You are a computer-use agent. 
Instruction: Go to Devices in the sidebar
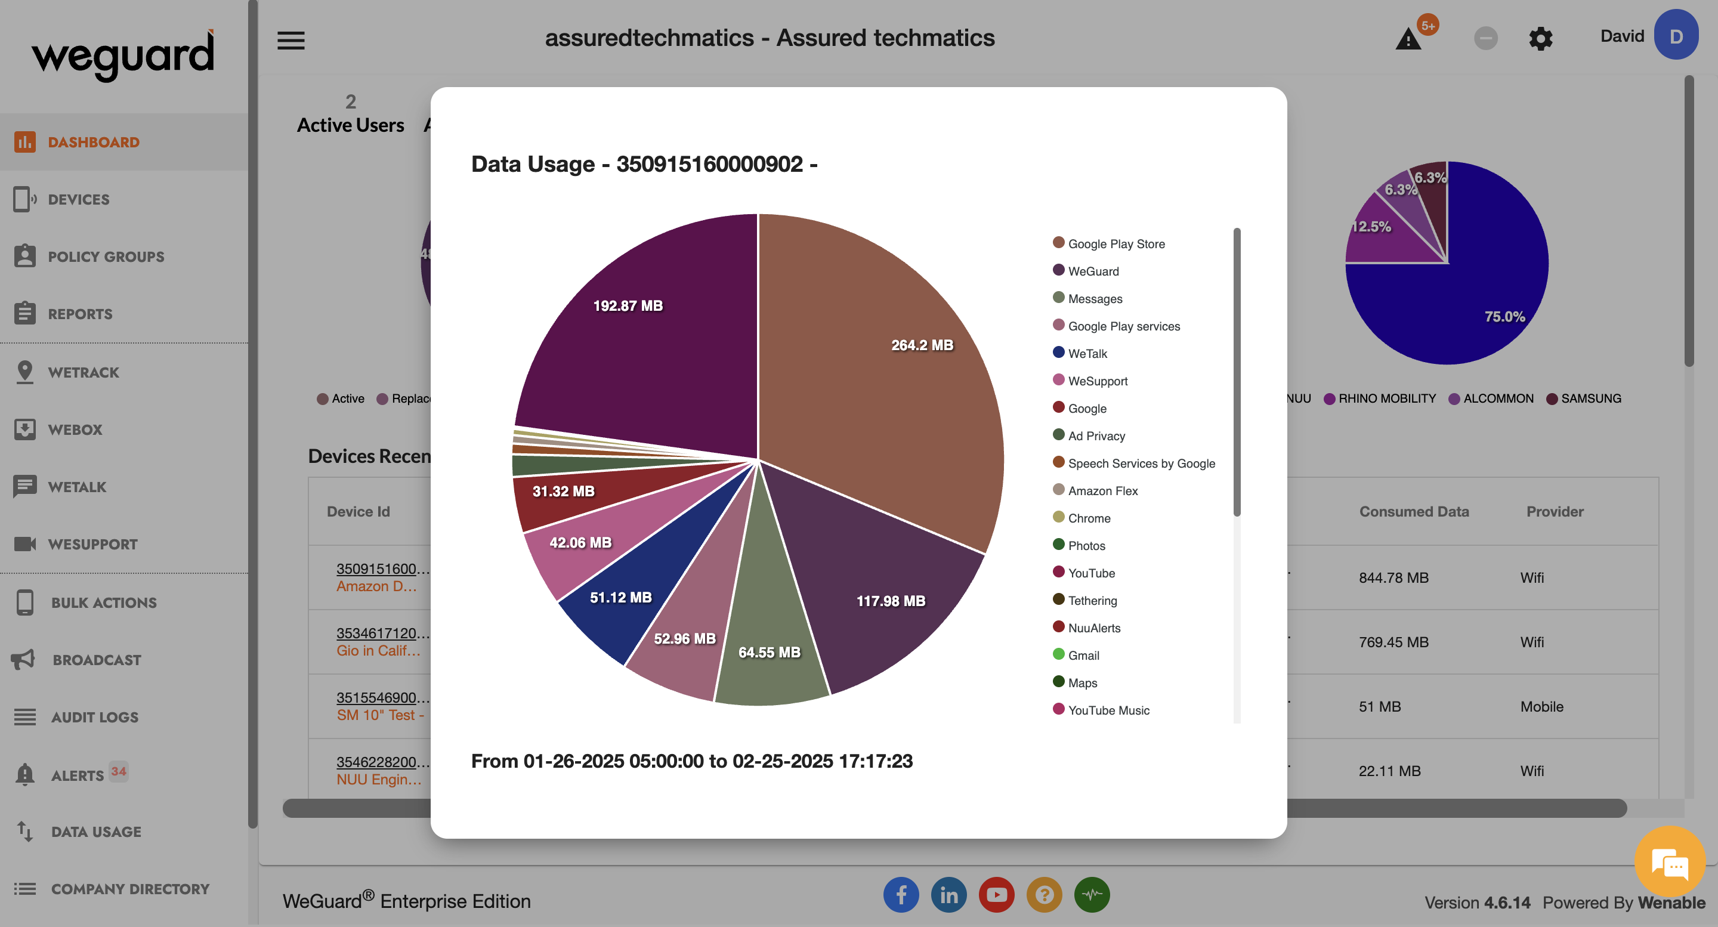pyautogui.click(x=78, y=199)
